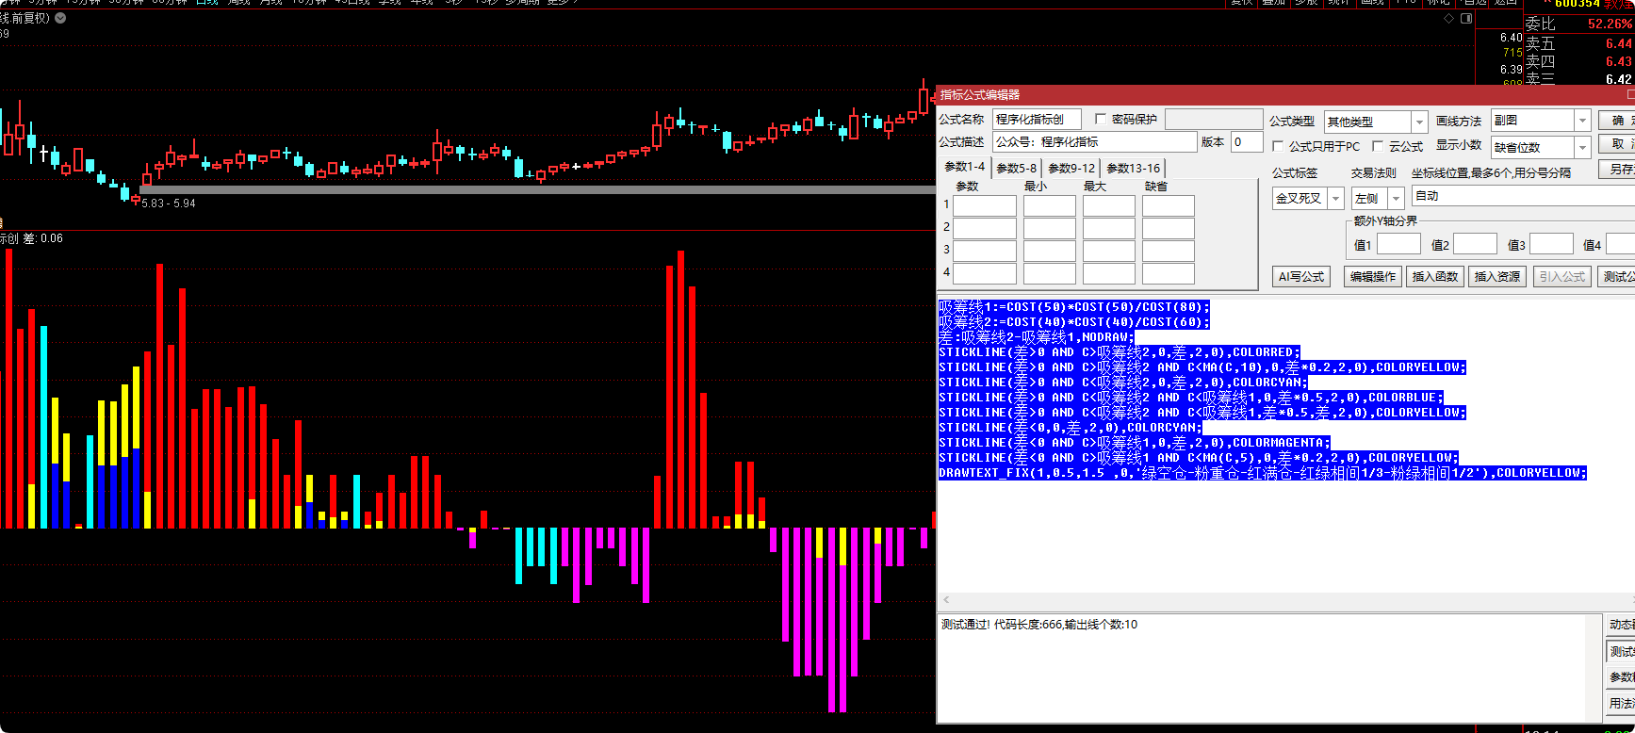
Task: Click the horizontal scrollbar's left arrow
Action: tap(946, 599)
